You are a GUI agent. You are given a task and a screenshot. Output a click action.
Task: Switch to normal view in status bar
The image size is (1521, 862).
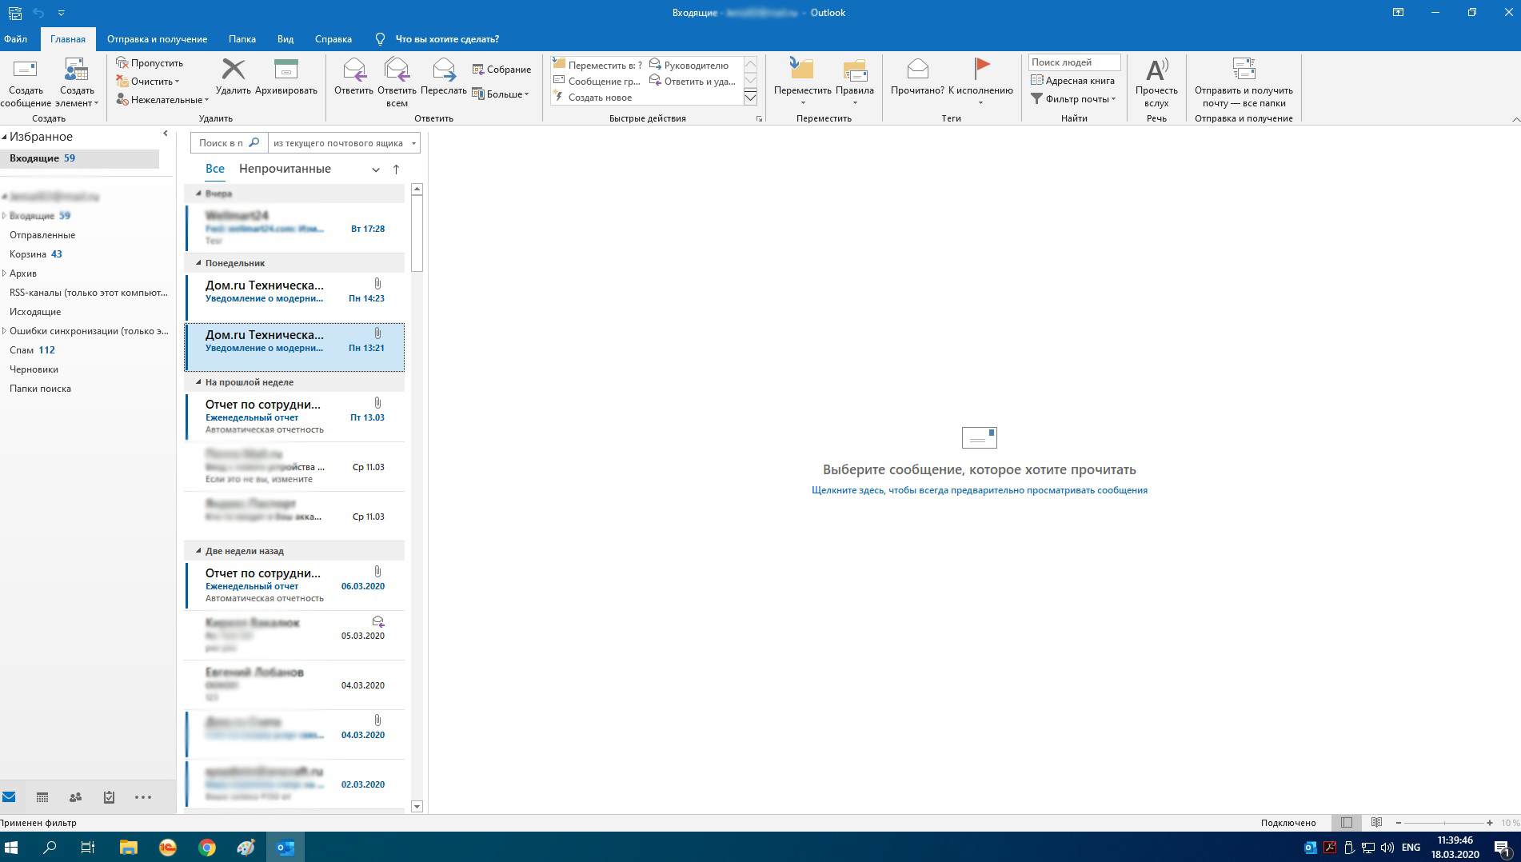point(1347,823)
